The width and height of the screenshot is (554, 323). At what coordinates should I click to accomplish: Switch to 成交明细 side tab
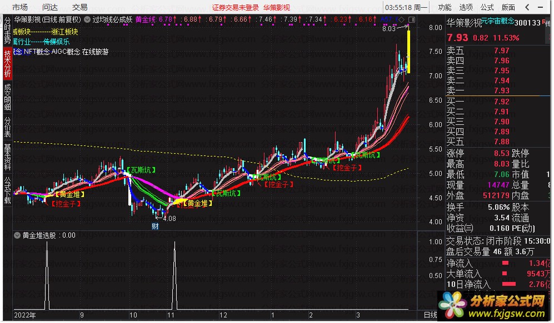coord(7,97)
